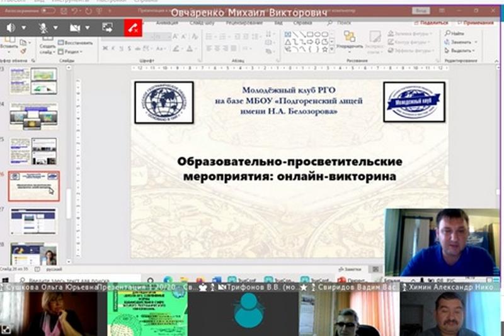Click the Arrange shapes icon

(x=348, y=38)
